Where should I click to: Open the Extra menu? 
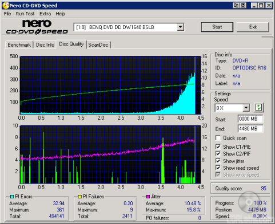click(x=45, y=14)
